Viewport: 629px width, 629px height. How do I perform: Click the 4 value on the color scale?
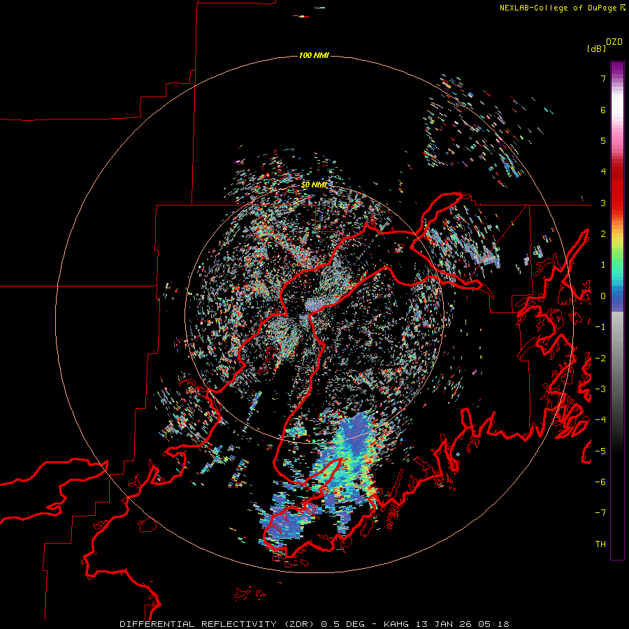[x=603, y=172]
